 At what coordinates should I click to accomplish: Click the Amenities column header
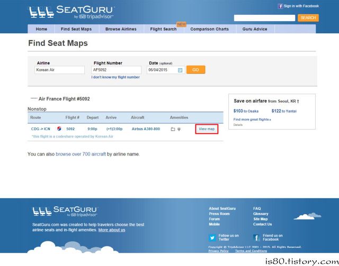point(179,117)
